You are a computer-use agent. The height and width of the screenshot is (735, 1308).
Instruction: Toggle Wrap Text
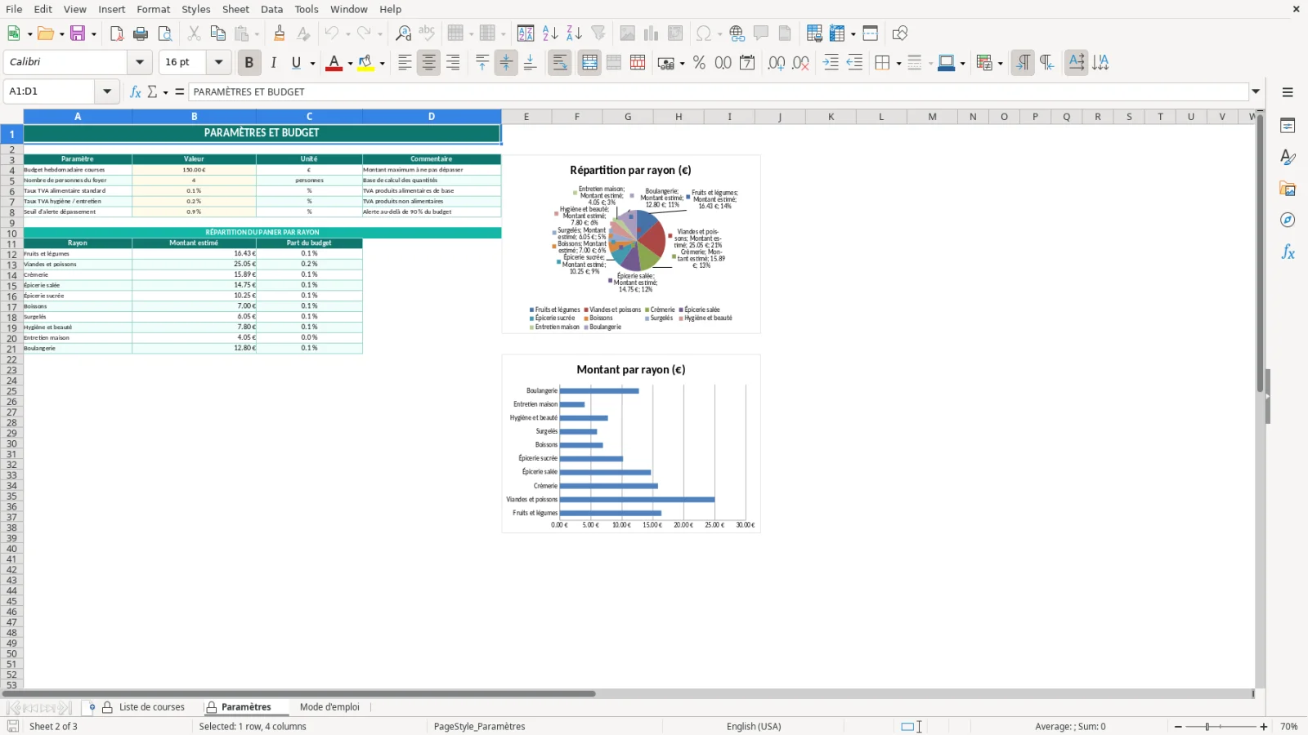pos(559,63)
